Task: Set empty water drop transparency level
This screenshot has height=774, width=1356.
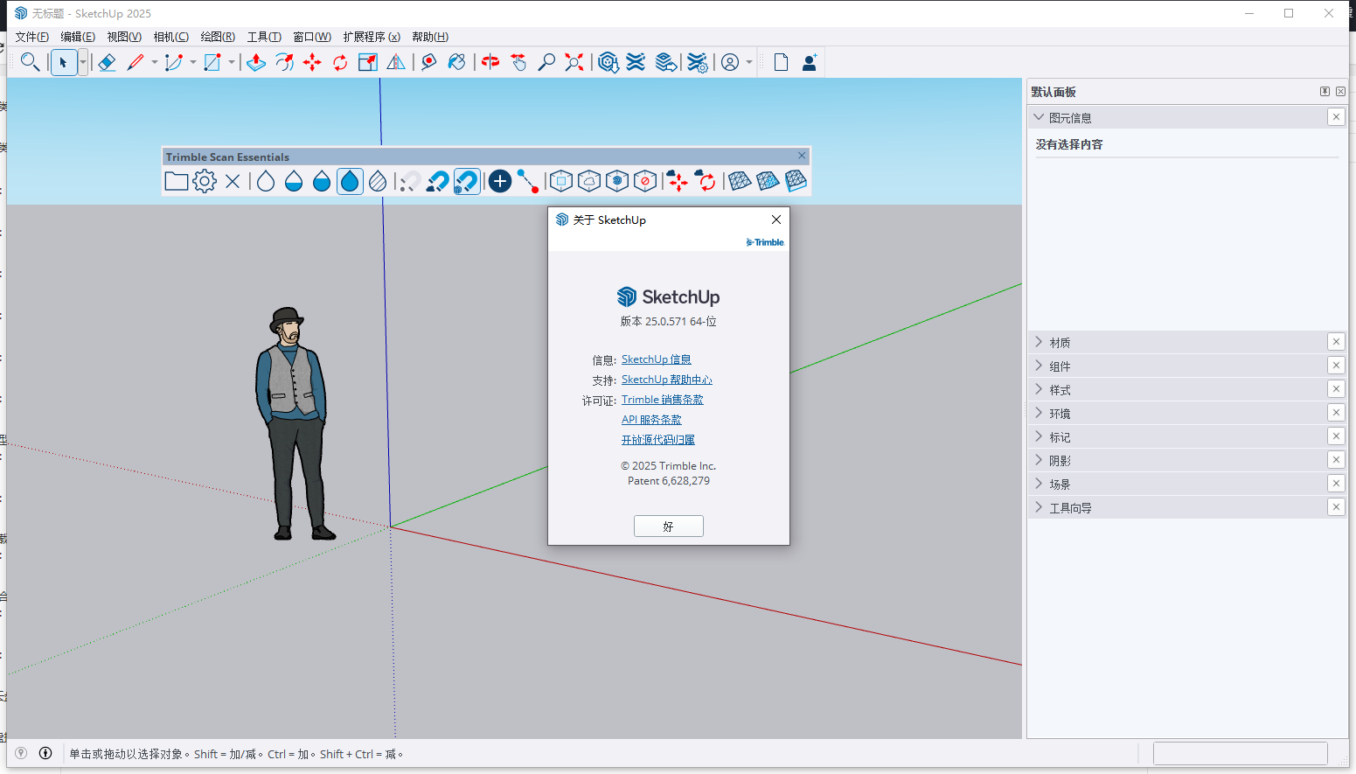Action: pyautogui.click(x=266, y=181)
